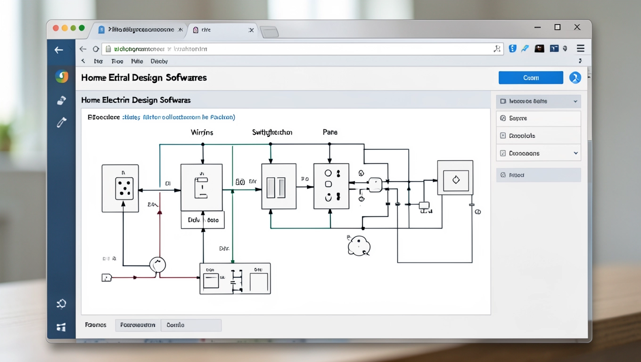Click the colorful circular logo in sidebar
Screen dimensions: 641x362
[62, 76]
